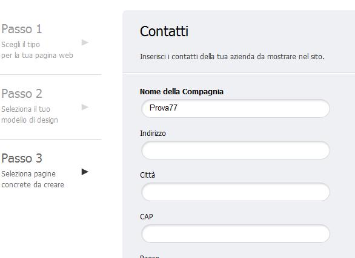Click the partially visible Paese label
This screenshot has height=258, width=355.
(x=150, y=256)
